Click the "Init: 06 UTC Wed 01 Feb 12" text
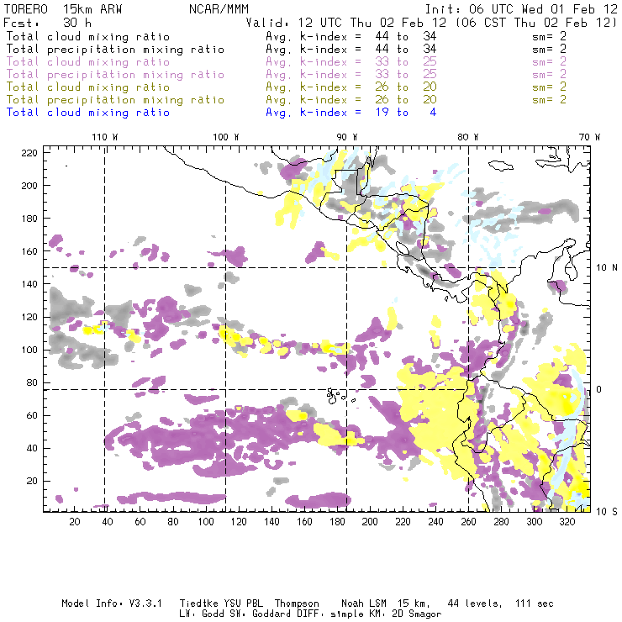This screenshot has height=622, width=622. [521, 9]
